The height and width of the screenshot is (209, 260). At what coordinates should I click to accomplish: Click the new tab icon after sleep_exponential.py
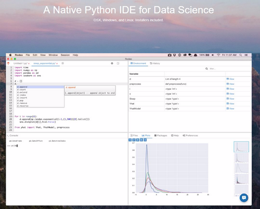coord(63,63)
